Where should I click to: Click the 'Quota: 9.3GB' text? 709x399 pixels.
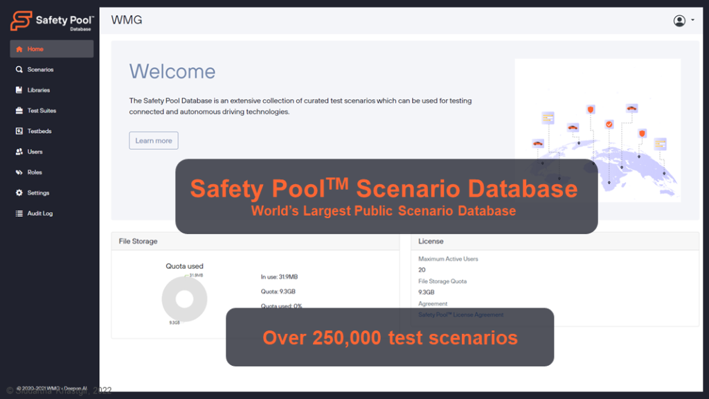coord(278,292)
